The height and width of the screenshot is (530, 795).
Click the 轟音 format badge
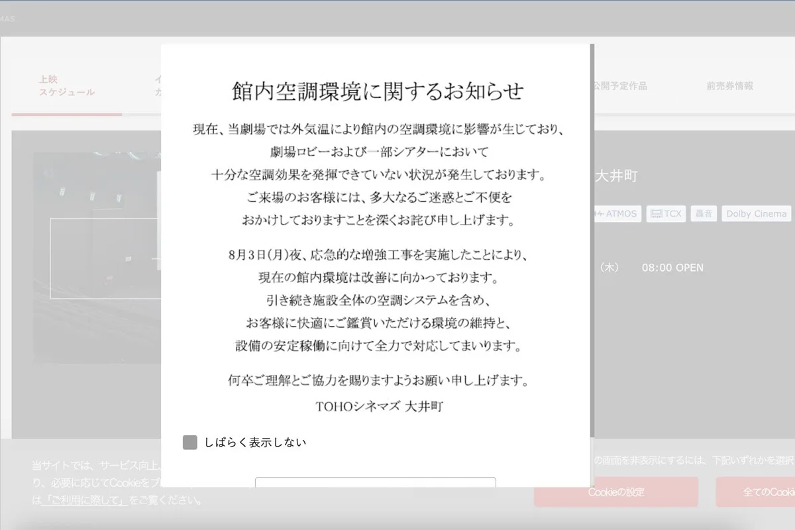tap(704, 214)
